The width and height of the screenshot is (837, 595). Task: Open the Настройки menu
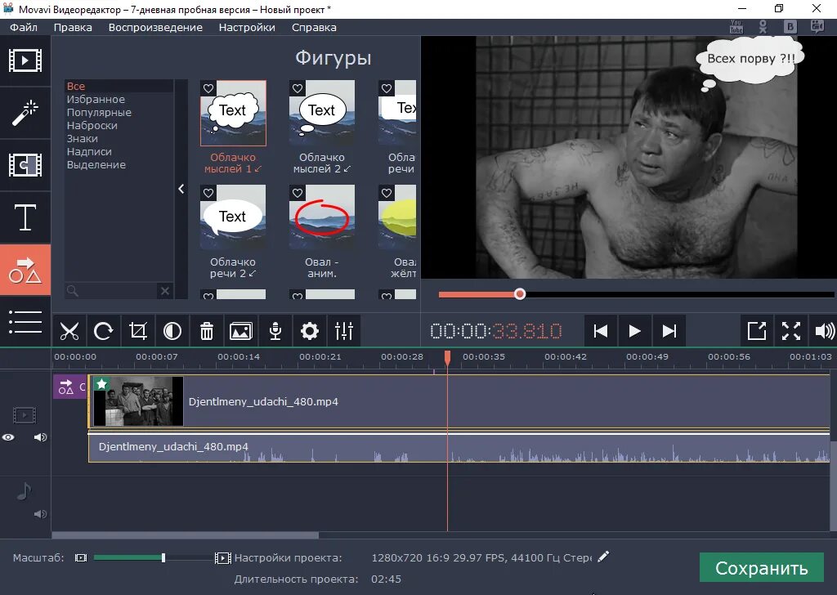(x=247, y=27)
